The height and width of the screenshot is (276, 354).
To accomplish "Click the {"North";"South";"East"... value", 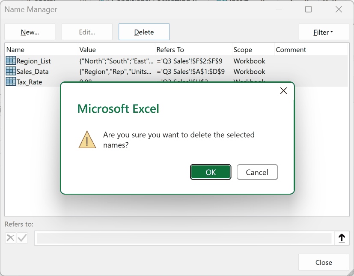I will [x=116, y=61].
